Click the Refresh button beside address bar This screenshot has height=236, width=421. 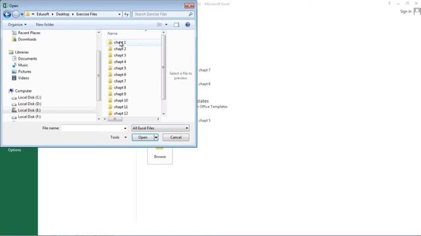click(x=126, y=14)
